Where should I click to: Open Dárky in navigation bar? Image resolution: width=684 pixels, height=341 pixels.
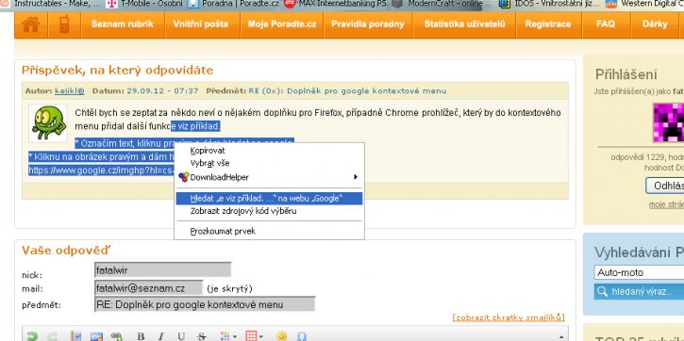(655, 24)
